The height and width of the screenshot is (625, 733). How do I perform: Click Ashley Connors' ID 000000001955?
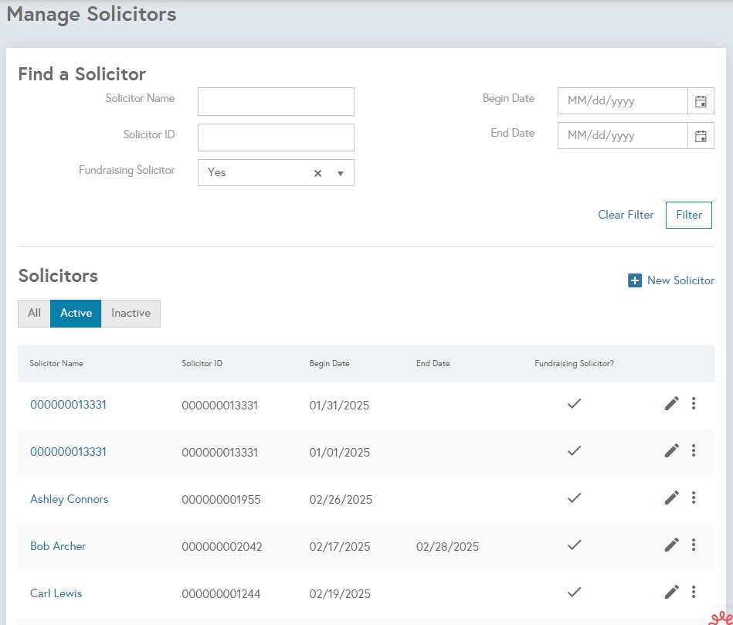coord(221,500)
